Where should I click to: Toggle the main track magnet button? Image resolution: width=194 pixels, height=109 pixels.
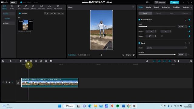click(154, 61)
